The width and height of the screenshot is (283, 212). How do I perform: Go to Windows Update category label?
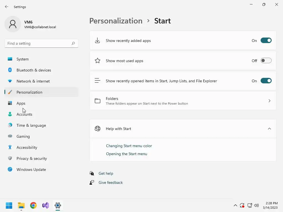[x=31, y=169]
